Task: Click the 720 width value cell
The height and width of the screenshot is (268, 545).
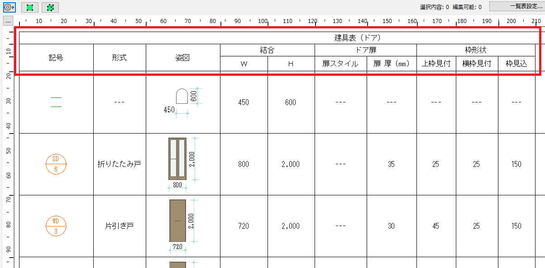Action: point(244,226)
